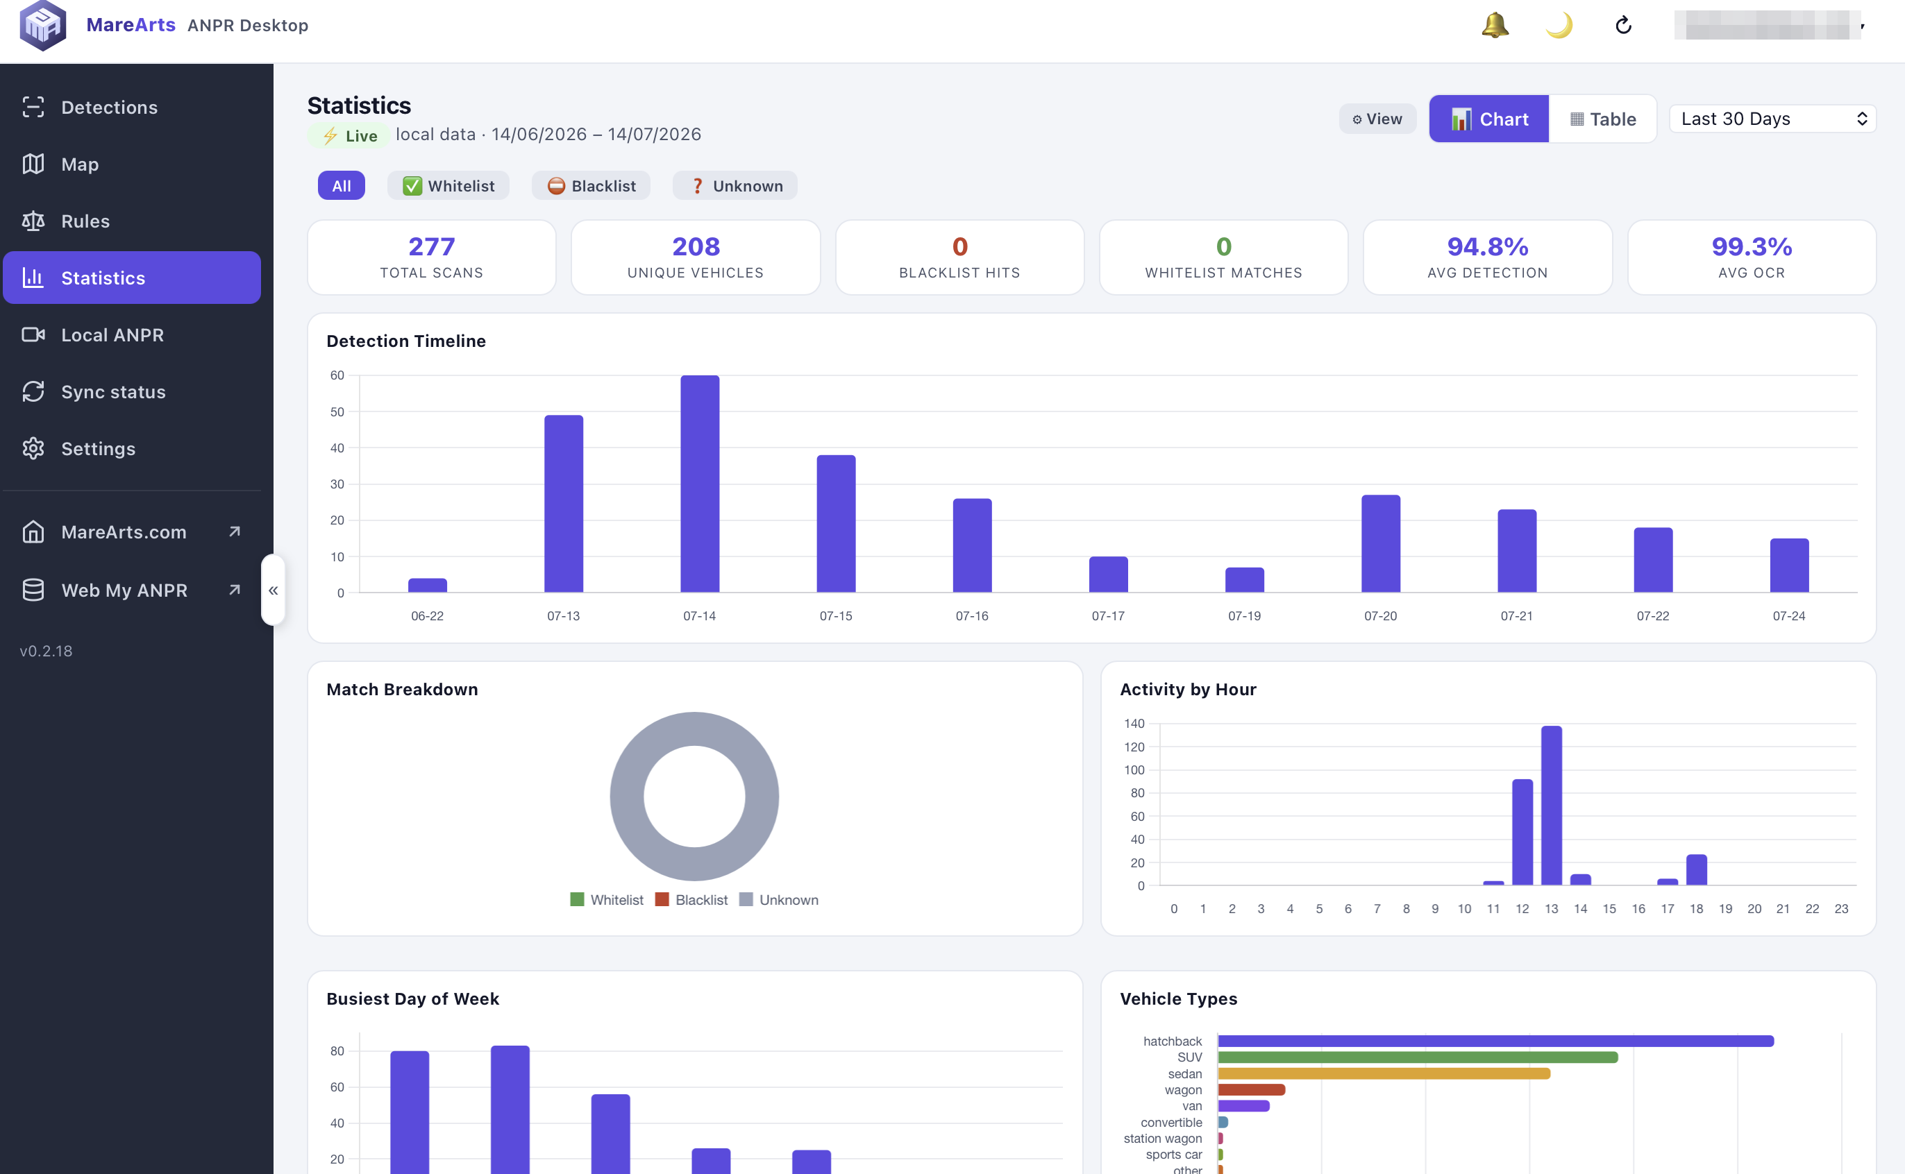Open the Detections page
The image size is (1905, 1174).
132,107
